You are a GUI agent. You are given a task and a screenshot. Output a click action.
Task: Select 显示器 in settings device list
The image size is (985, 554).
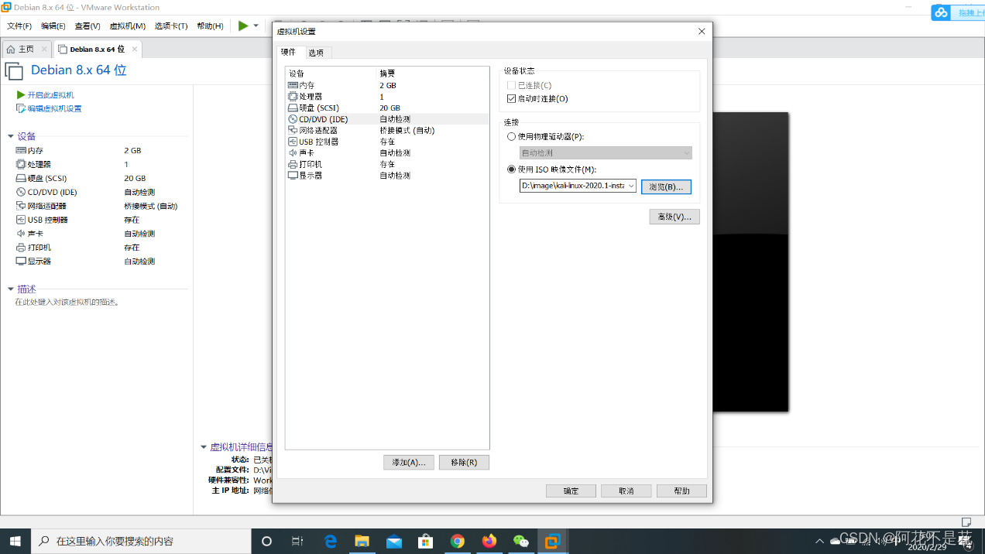point(387,176)
